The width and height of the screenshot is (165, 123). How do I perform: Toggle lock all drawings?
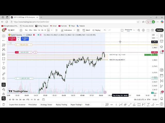pyautogui.click(x=4, y=94)
